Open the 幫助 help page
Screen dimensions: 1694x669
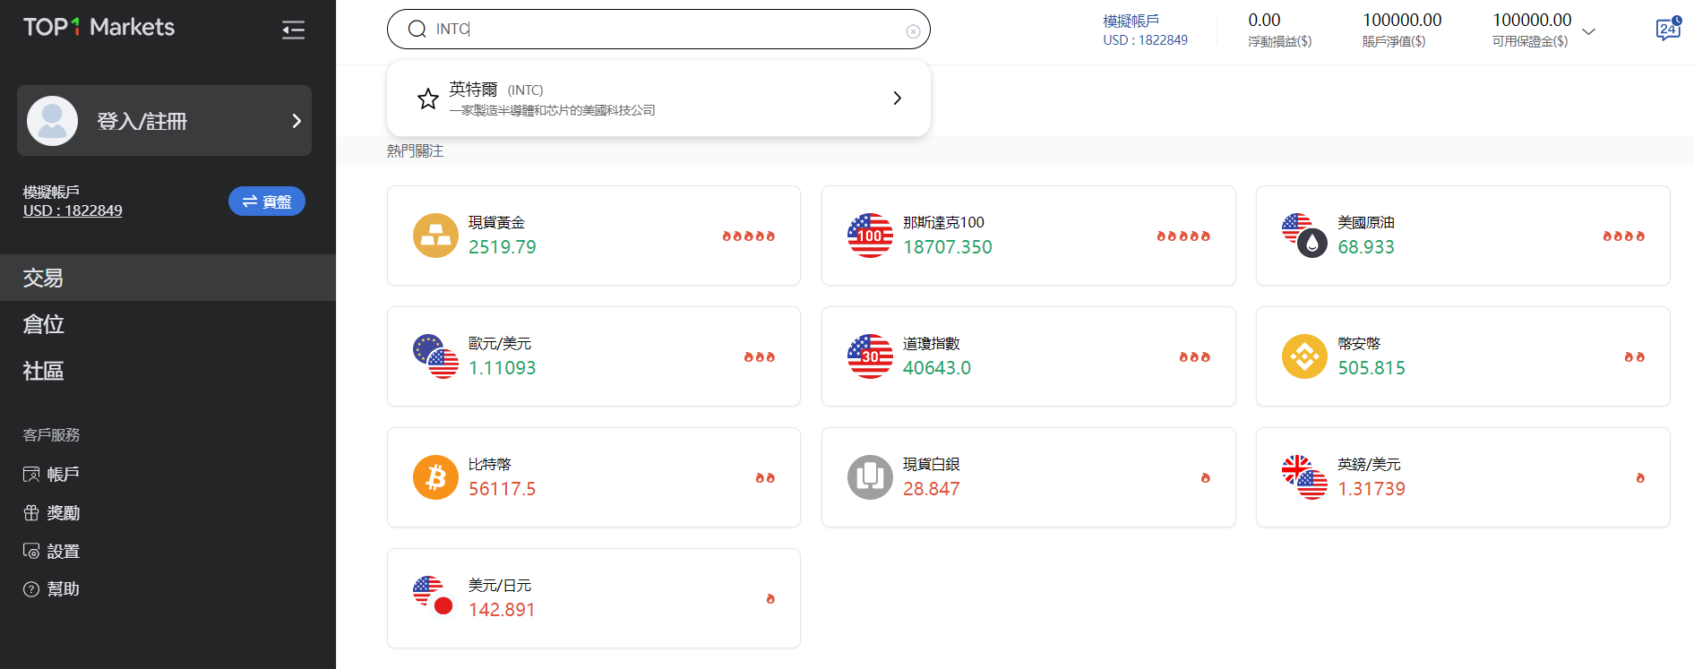(63, 588)
